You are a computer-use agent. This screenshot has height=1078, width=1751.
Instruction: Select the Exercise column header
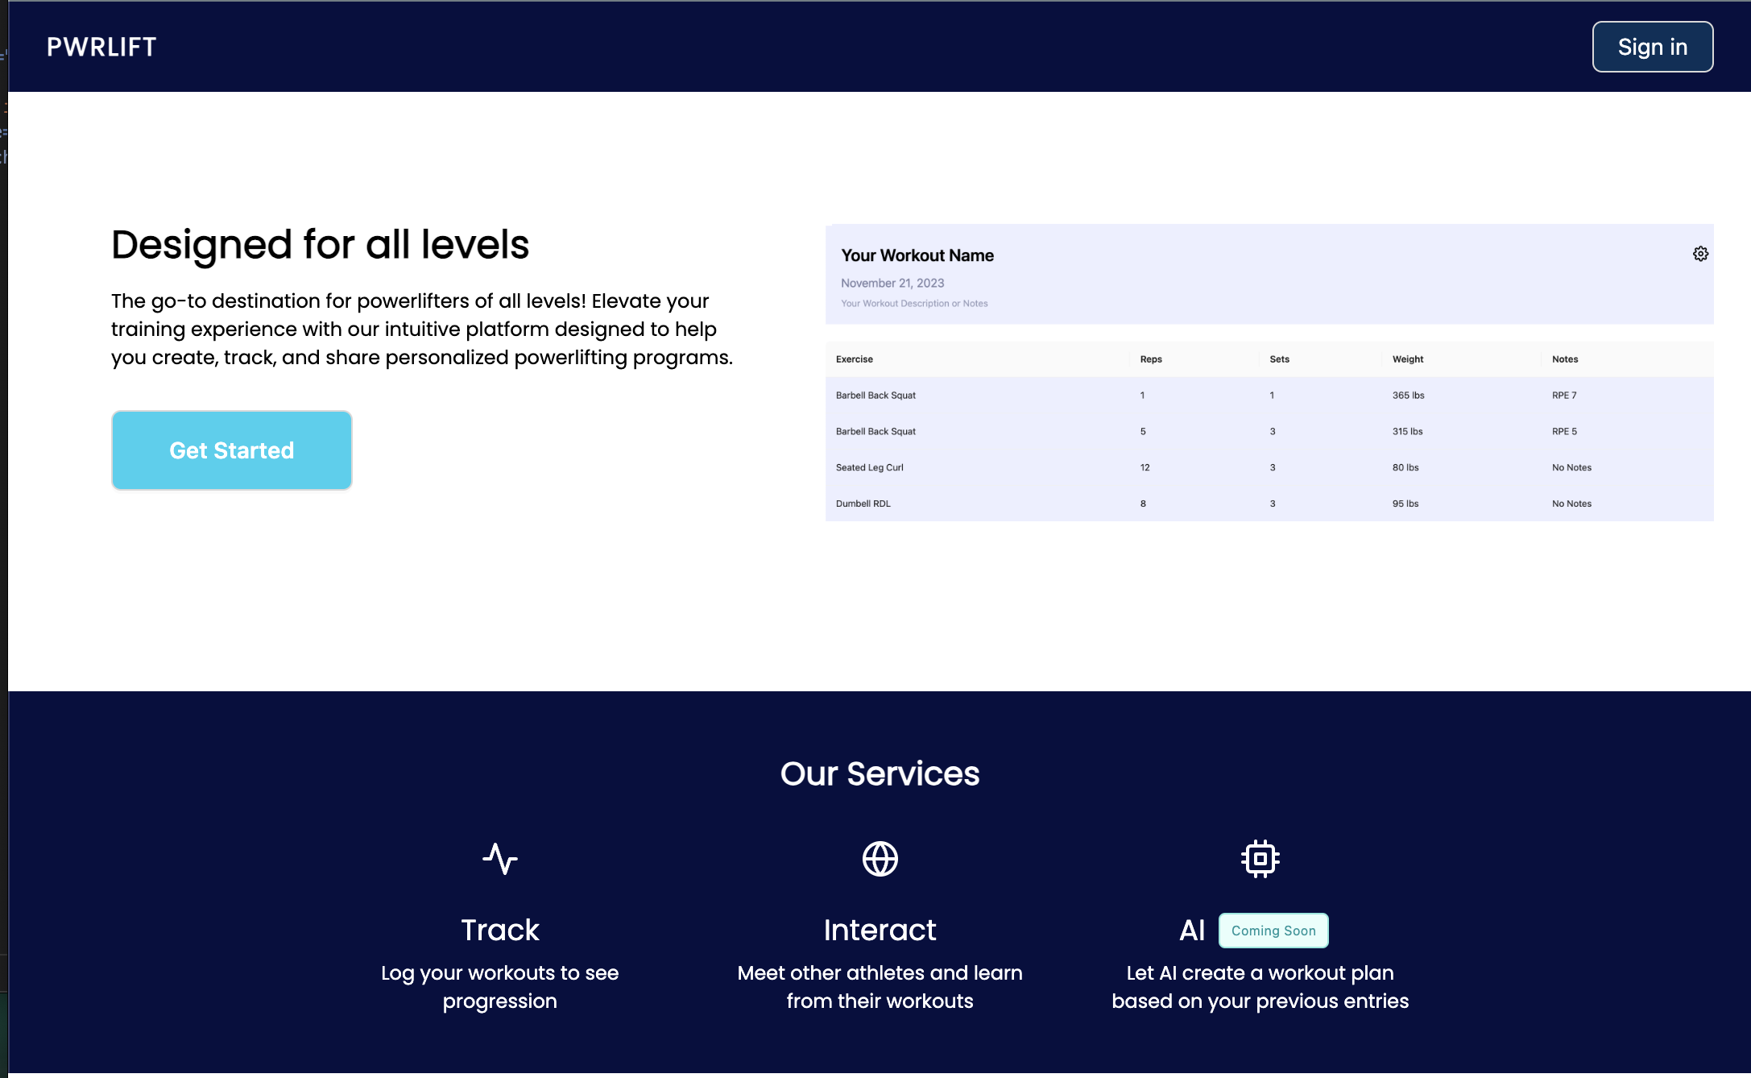[x=854, y=359]
